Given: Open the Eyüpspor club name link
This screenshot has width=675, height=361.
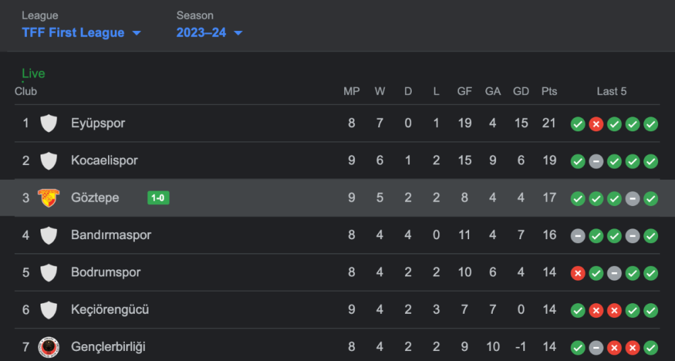Looking at the screenshot, I should click(98, 123).
